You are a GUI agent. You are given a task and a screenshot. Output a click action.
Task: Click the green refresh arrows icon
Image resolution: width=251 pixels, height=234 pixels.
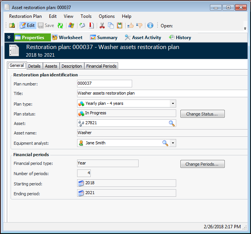60,25
